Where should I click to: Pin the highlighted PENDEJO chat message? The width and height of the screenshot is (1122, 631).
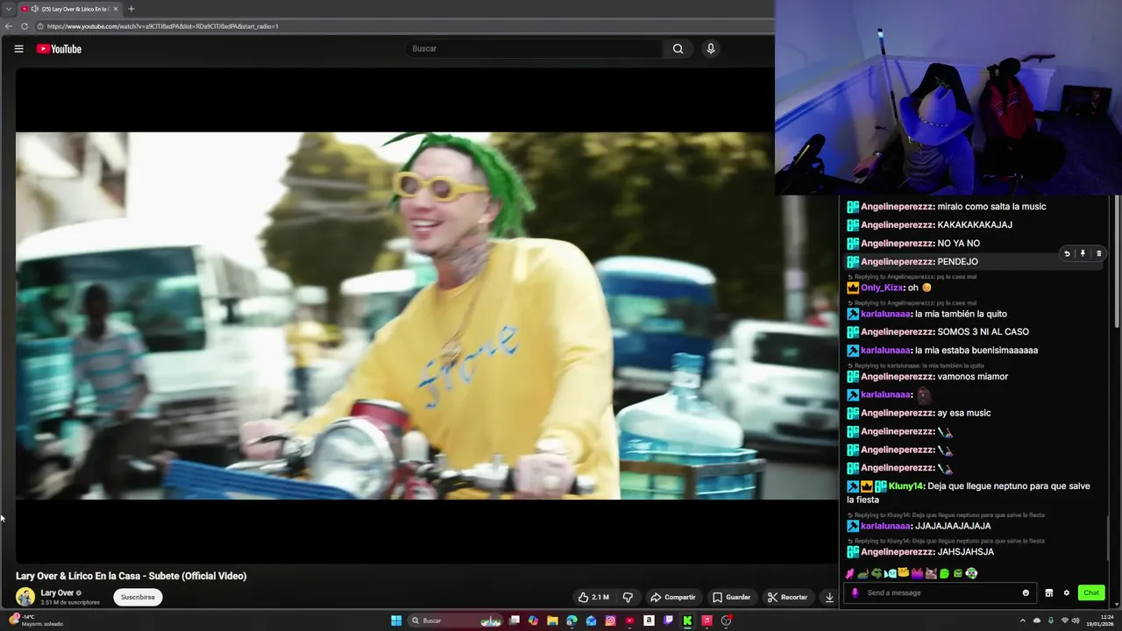1083,253
